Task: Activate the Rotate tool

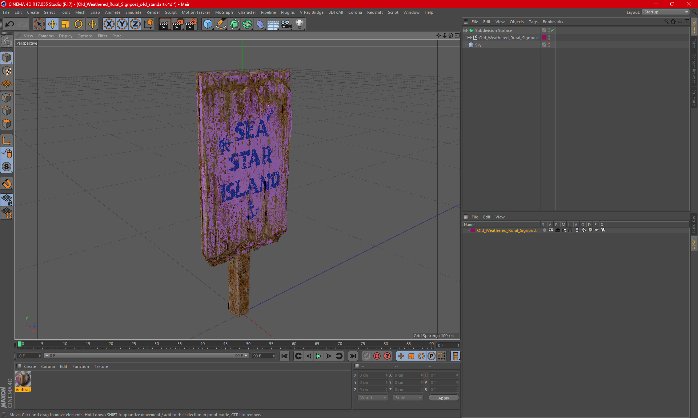Action: [79, 24]
